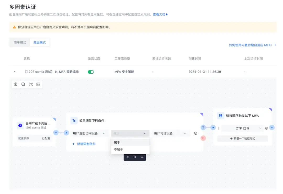This screenshot has height=194, width=283.
Task: Click the zoom out canvas icon
Action: tap(23, 84)
